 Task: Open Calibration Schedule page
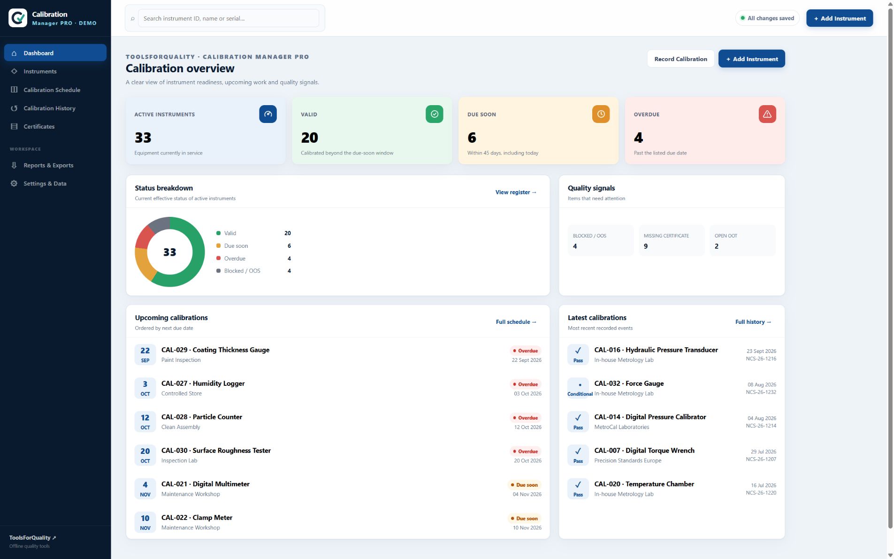pyautogui.click(x=55, y=90)
